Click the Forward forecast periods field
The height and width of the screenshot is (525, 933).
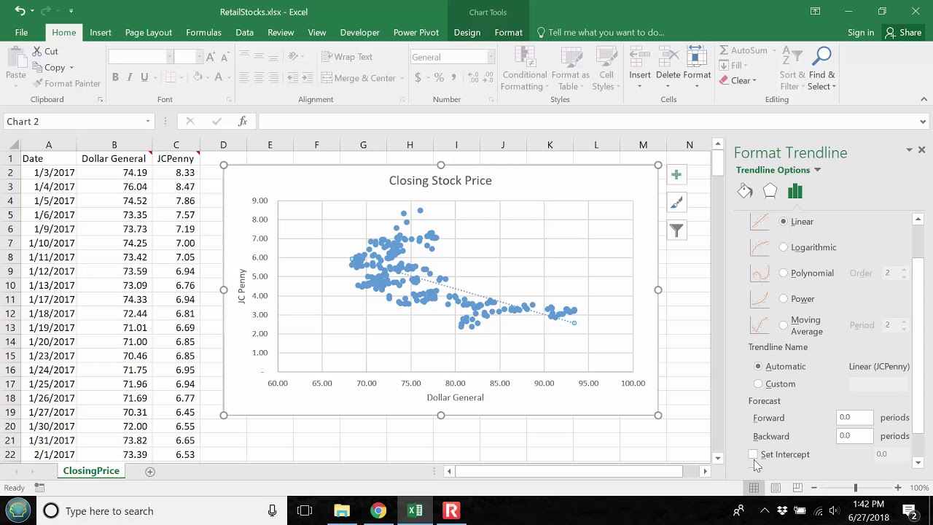[x=855, y=418]
